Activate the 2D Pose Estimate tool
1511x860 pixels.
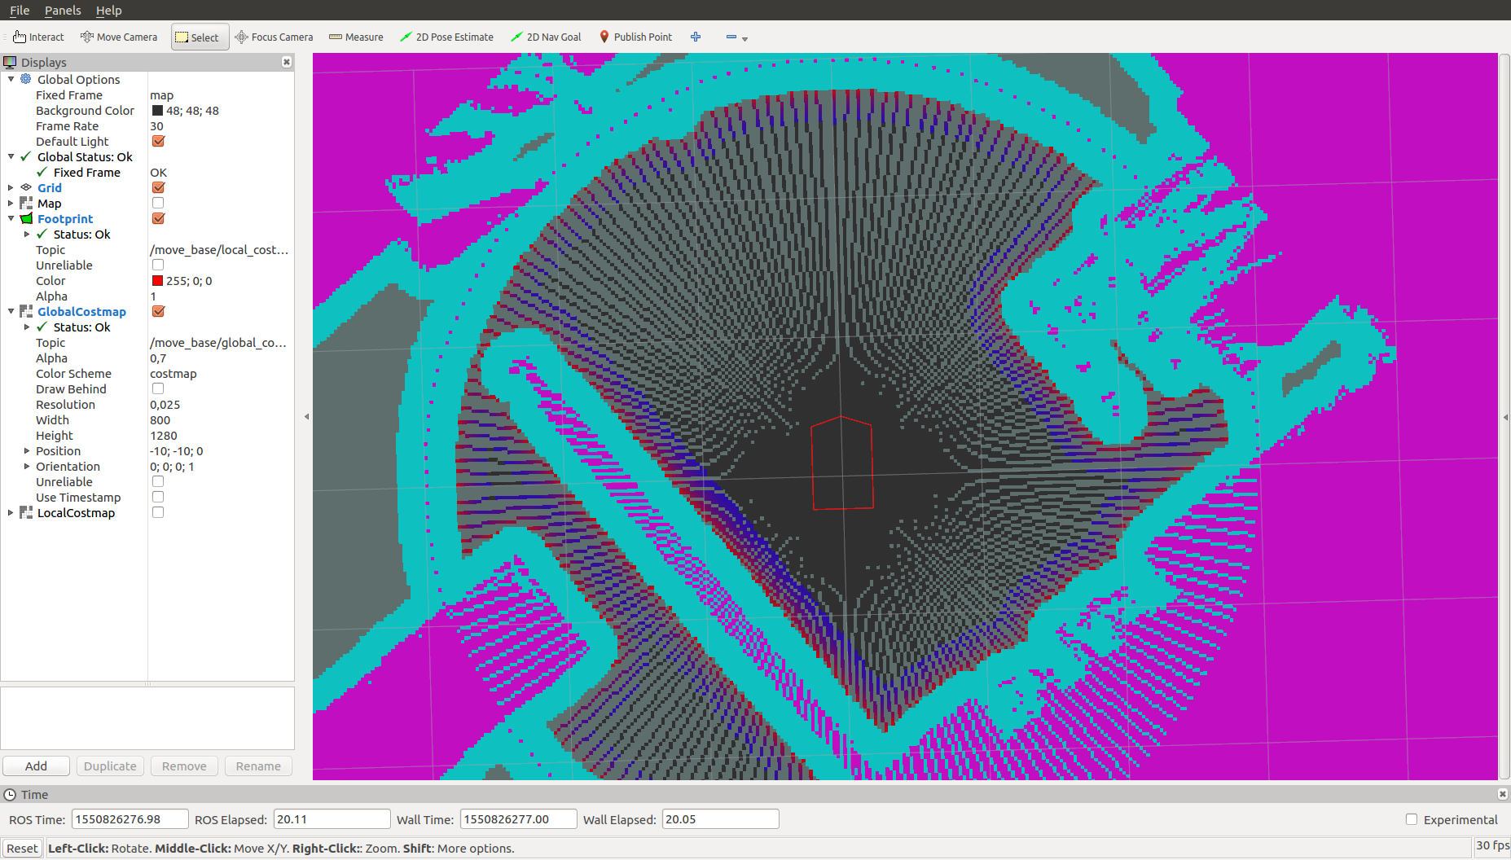pos(446,37)
